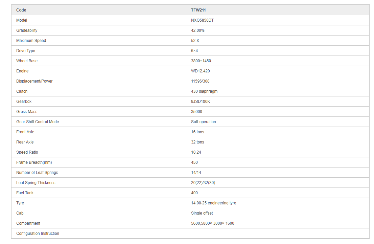374x244 pixels.
Task: Click the 42.00% gradeability value
Action: click(197, 30)
